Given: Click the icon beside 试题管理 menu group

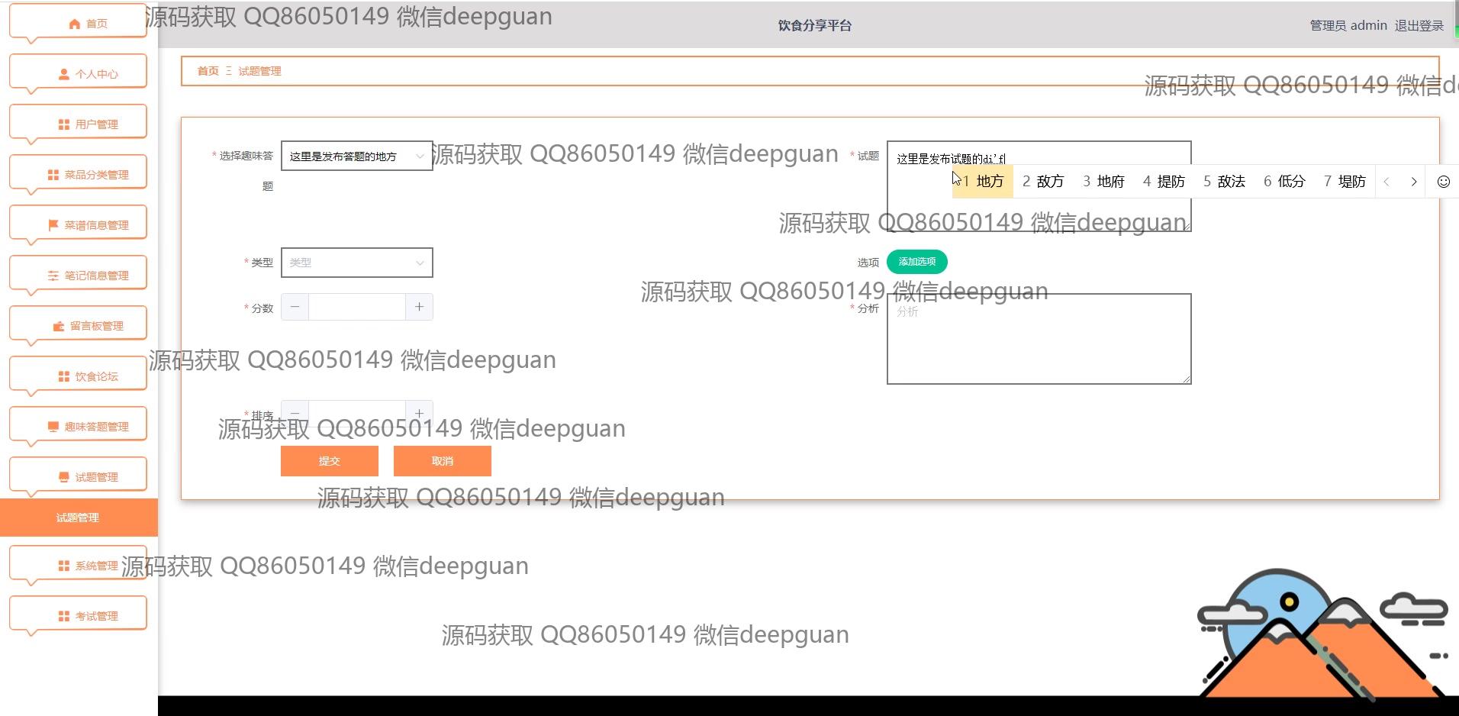Looking at the screenshot, I should pos(63,477).
